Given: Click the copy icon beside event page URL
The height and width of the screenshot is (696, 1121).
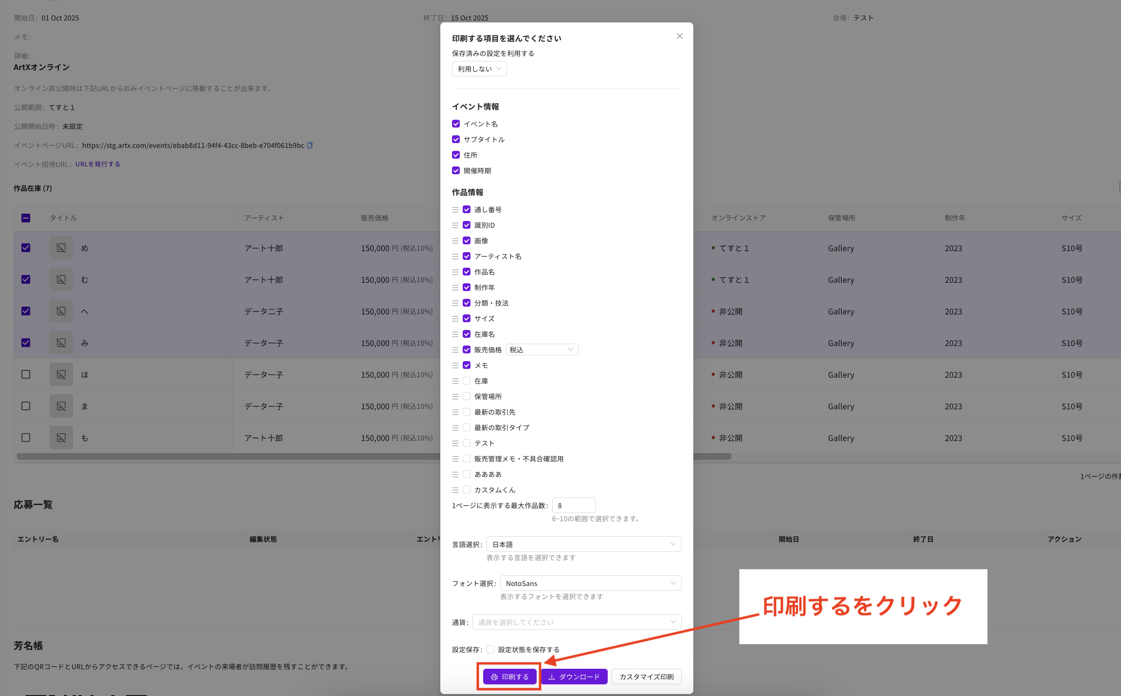Looking at the screenshot, I should pos(310,146).
